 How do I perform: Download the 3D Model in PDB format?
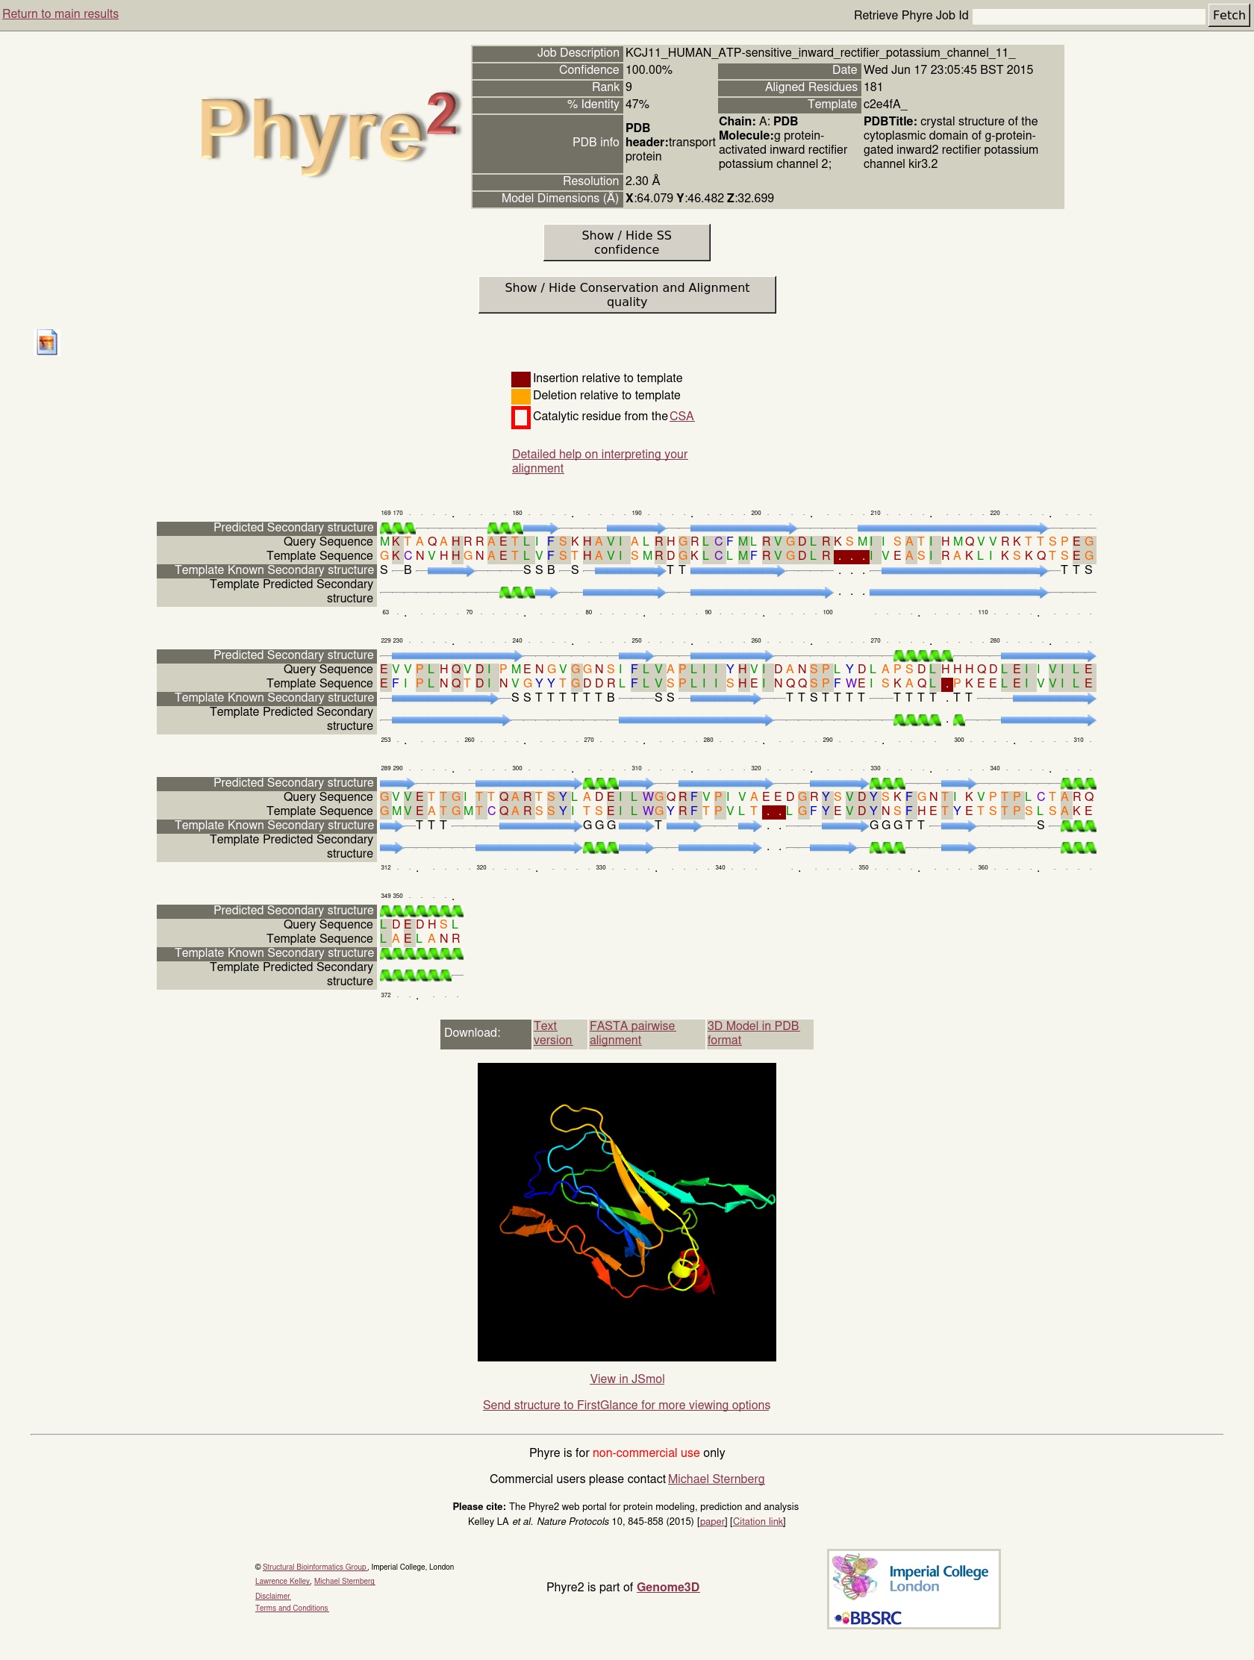(x=752, y=1032)
